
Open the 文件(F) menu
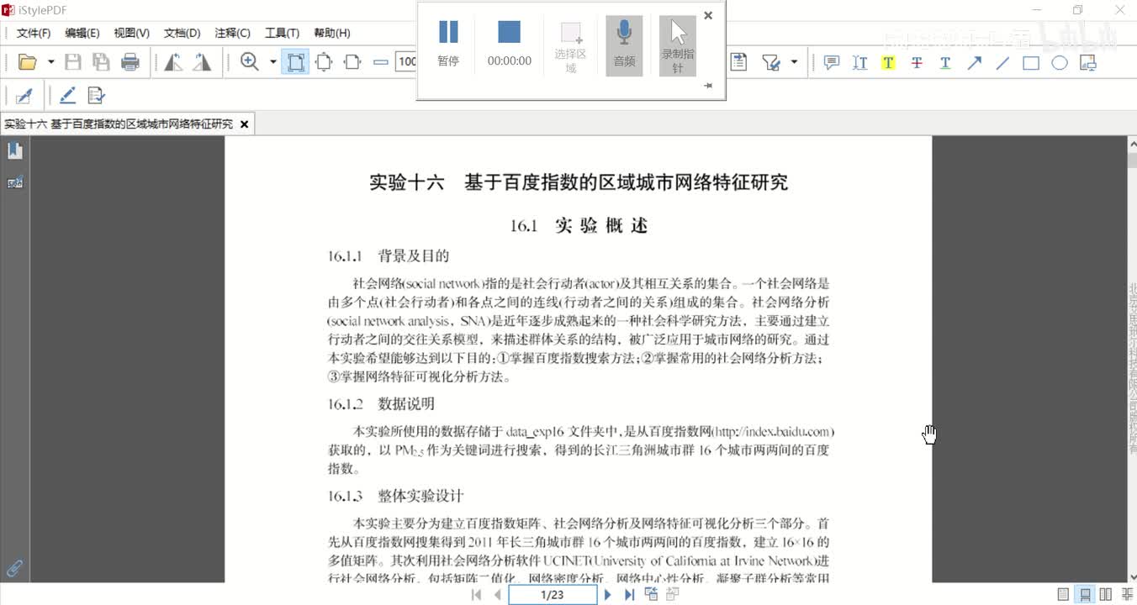[x=34, y=33]
